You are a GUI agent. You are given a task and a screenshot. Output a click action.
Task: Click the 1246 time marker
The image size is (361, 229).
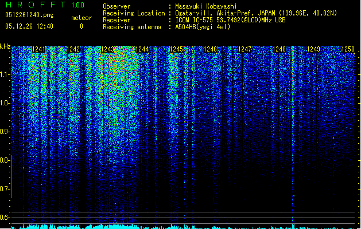pyautogui.click(x=211, y=49)
